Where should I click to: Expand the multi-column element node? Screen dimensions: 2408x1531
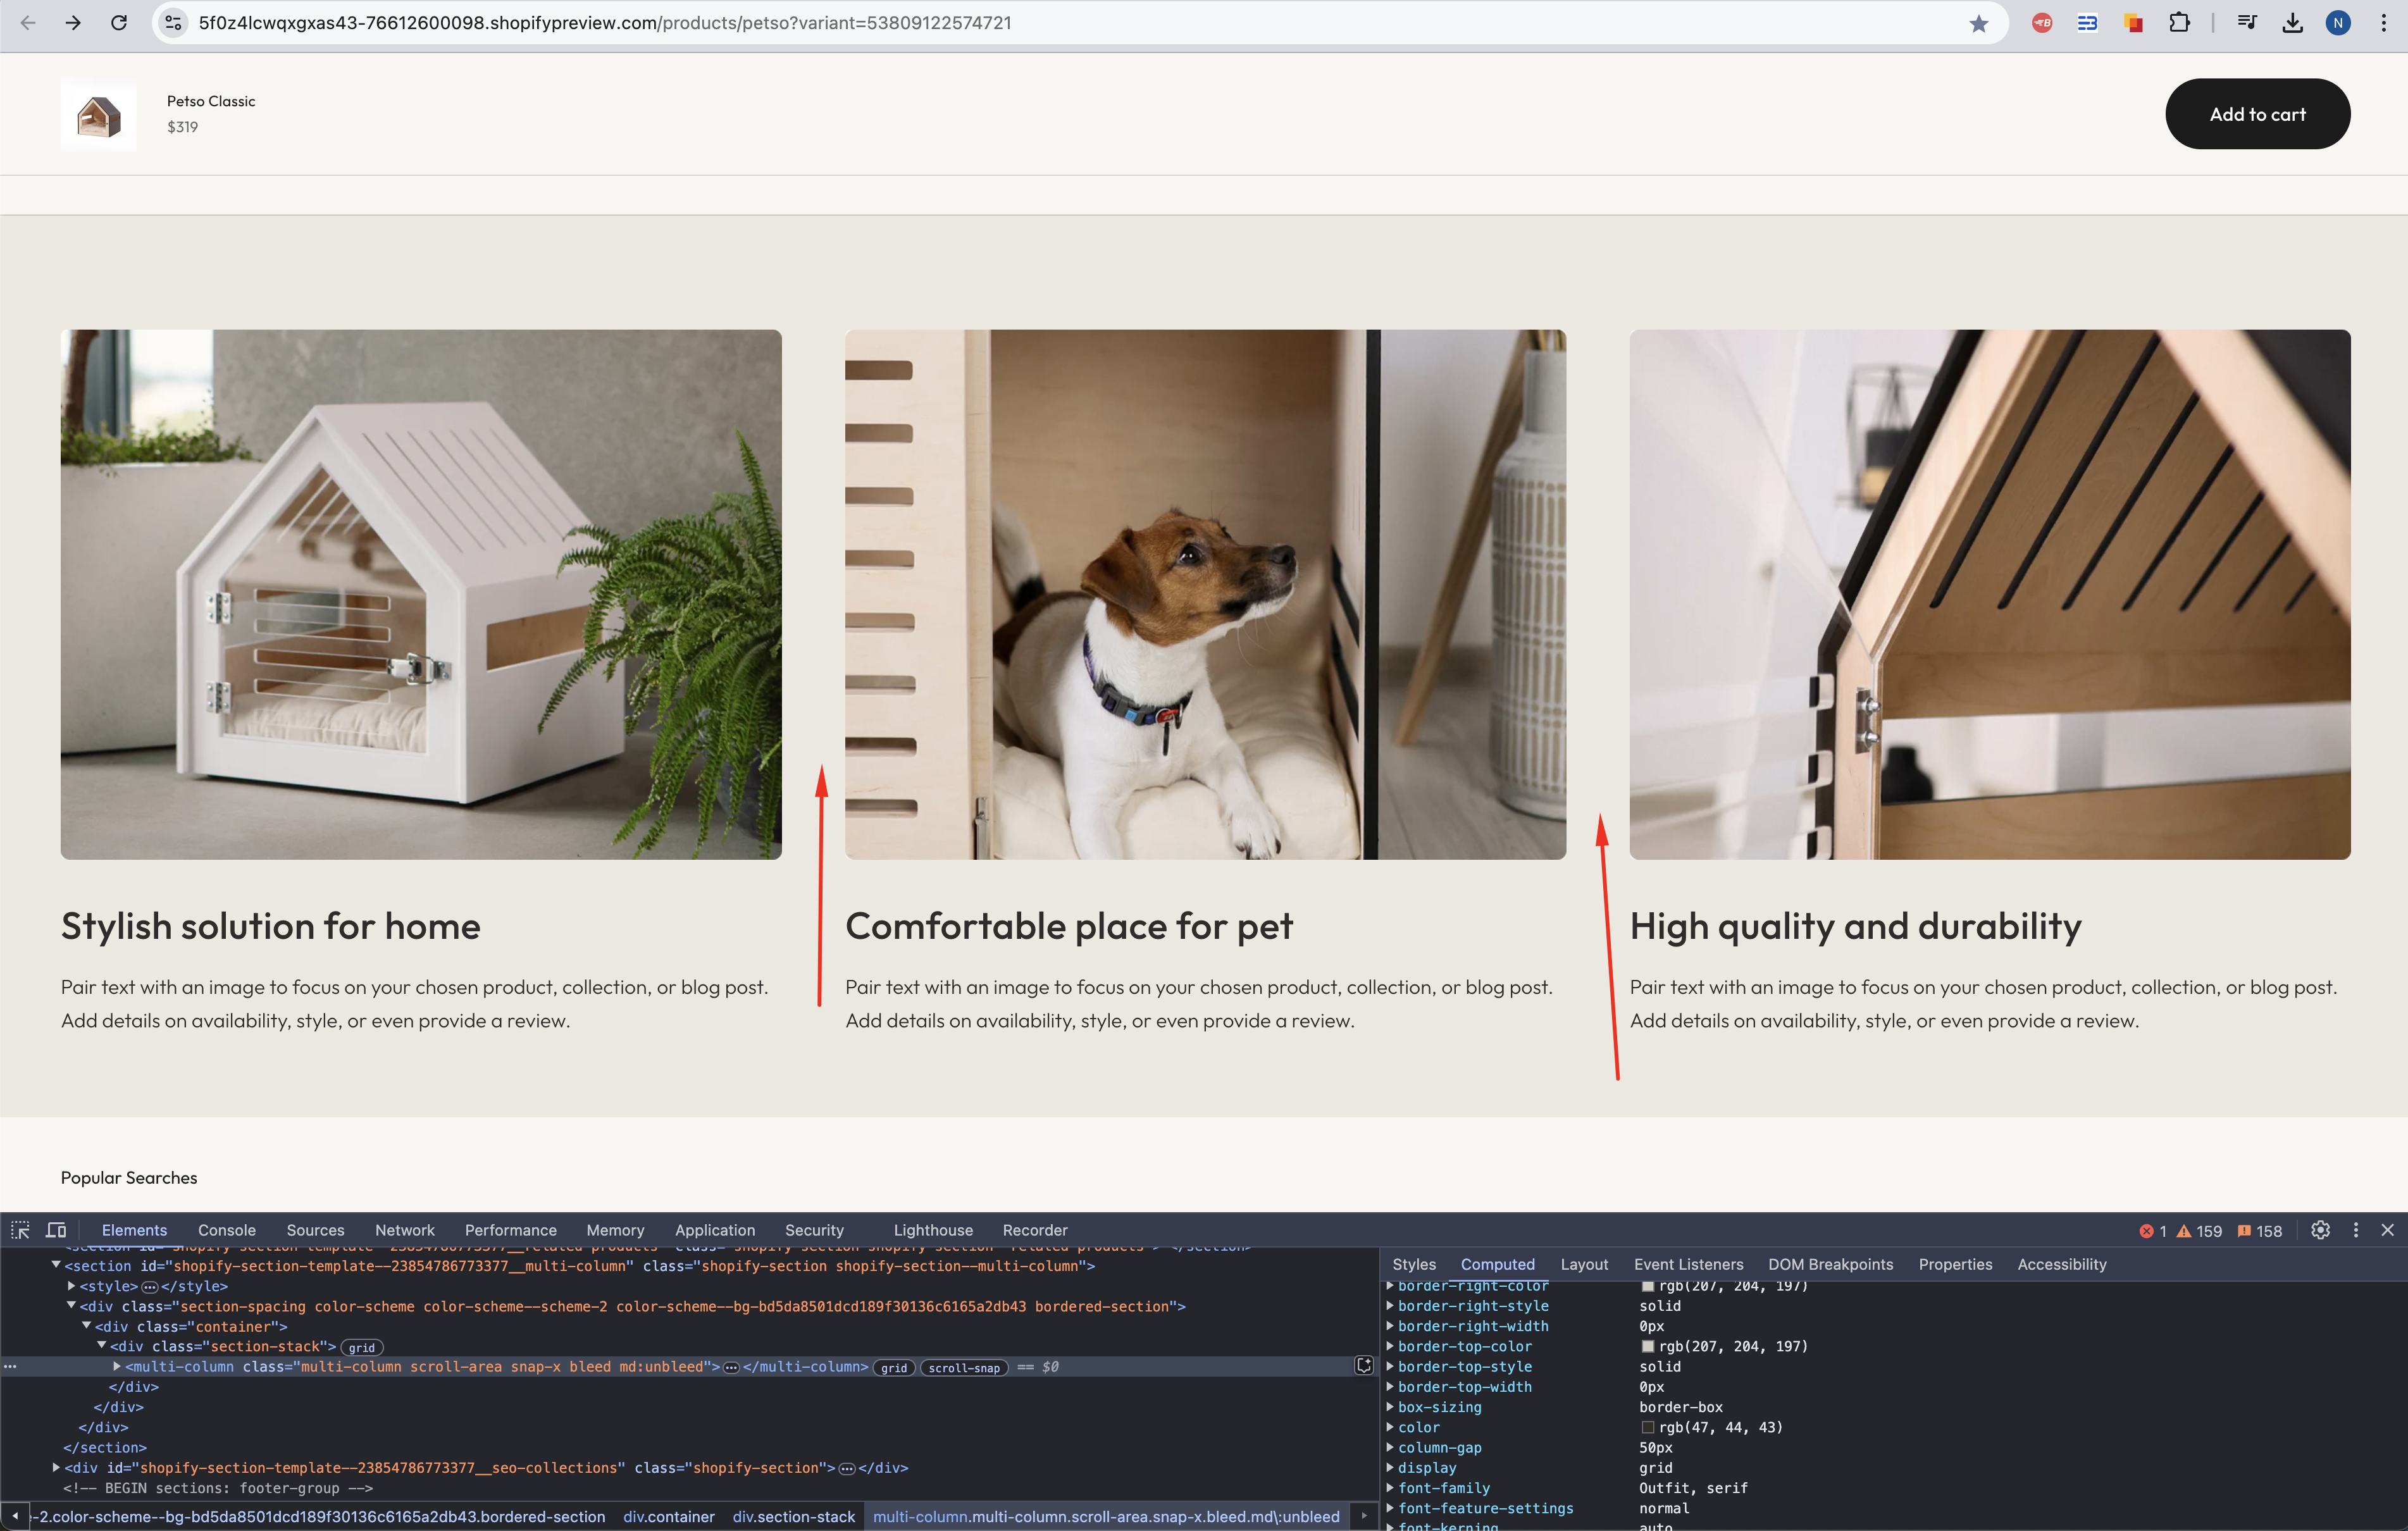coord(117,1366)
